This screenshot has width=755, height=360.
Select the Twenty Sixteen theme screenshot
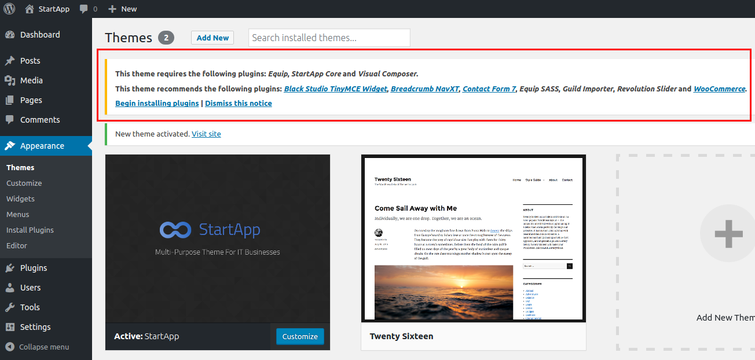click(474, 238)
